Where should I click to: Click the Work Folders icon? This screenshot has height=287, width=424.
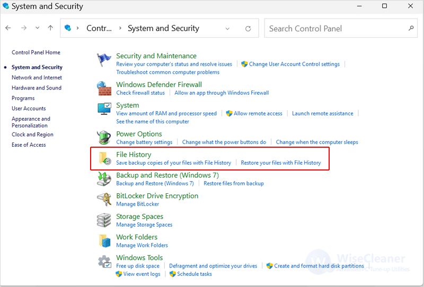pos(104,240)
